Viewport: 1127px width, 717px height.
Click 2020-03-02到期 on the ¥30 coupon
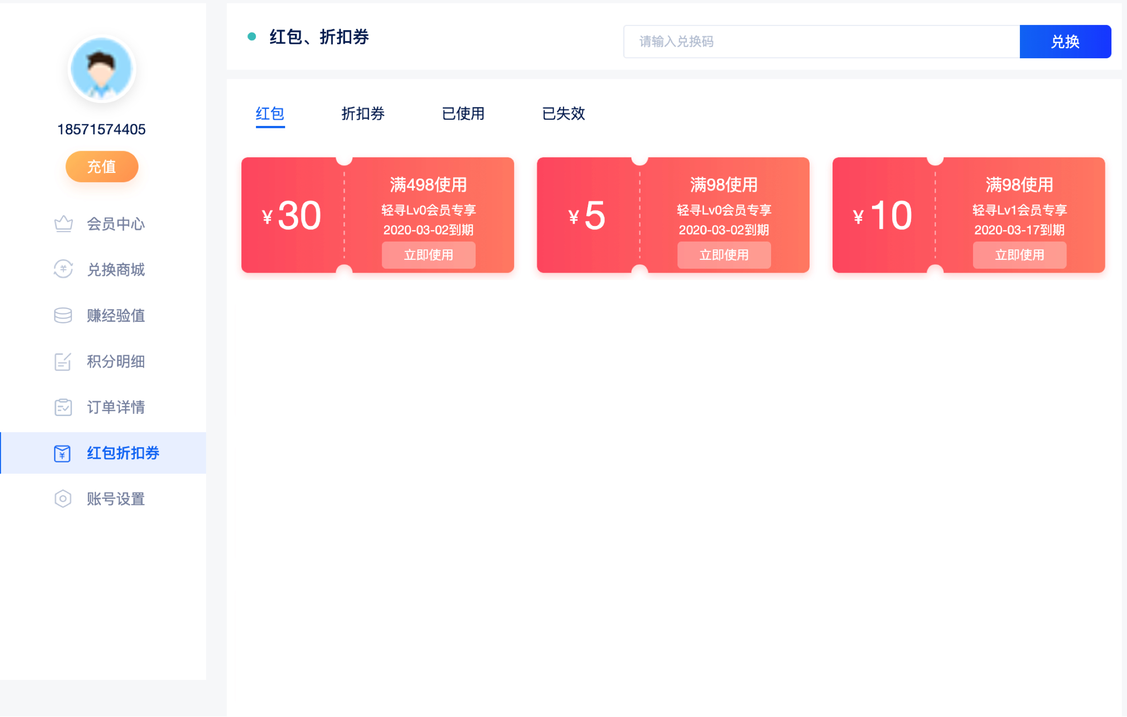tap(428, 230)
